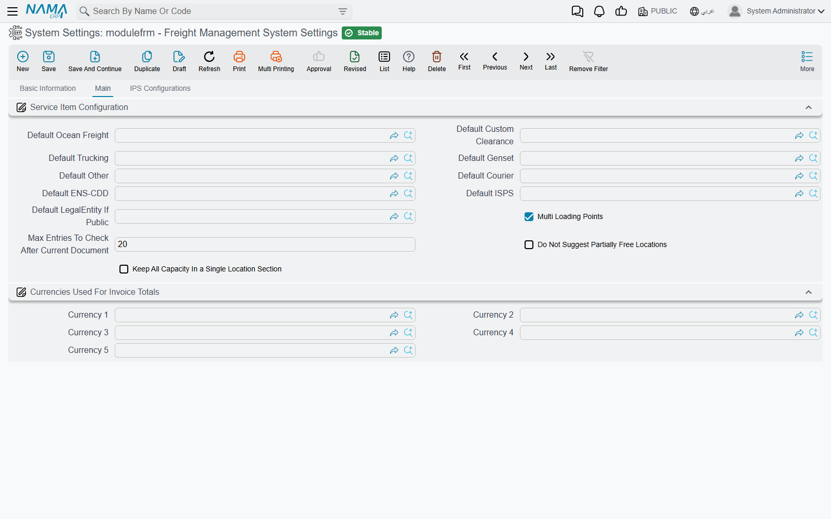The image size is (831, 519).
Task: Go to Next record
Action: (526, 61)
